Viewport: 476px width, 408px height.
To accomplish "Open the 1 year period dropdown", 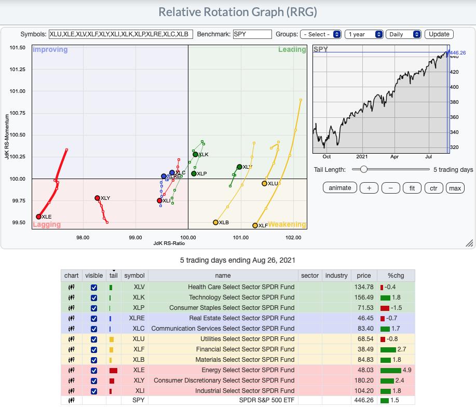I will [364, 34].
